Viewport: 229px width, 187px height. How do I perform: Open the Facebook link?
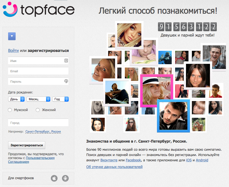(x=133, y=160)
